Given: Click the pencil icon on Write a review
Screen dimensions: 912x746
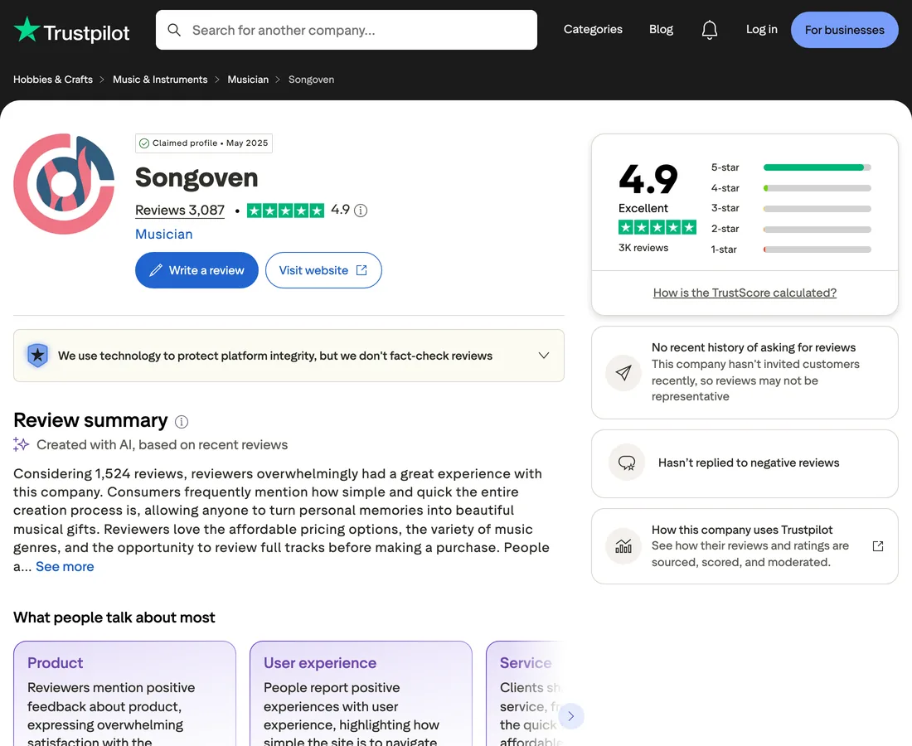Looking at the screenshot, I should (x=155, y=270).
